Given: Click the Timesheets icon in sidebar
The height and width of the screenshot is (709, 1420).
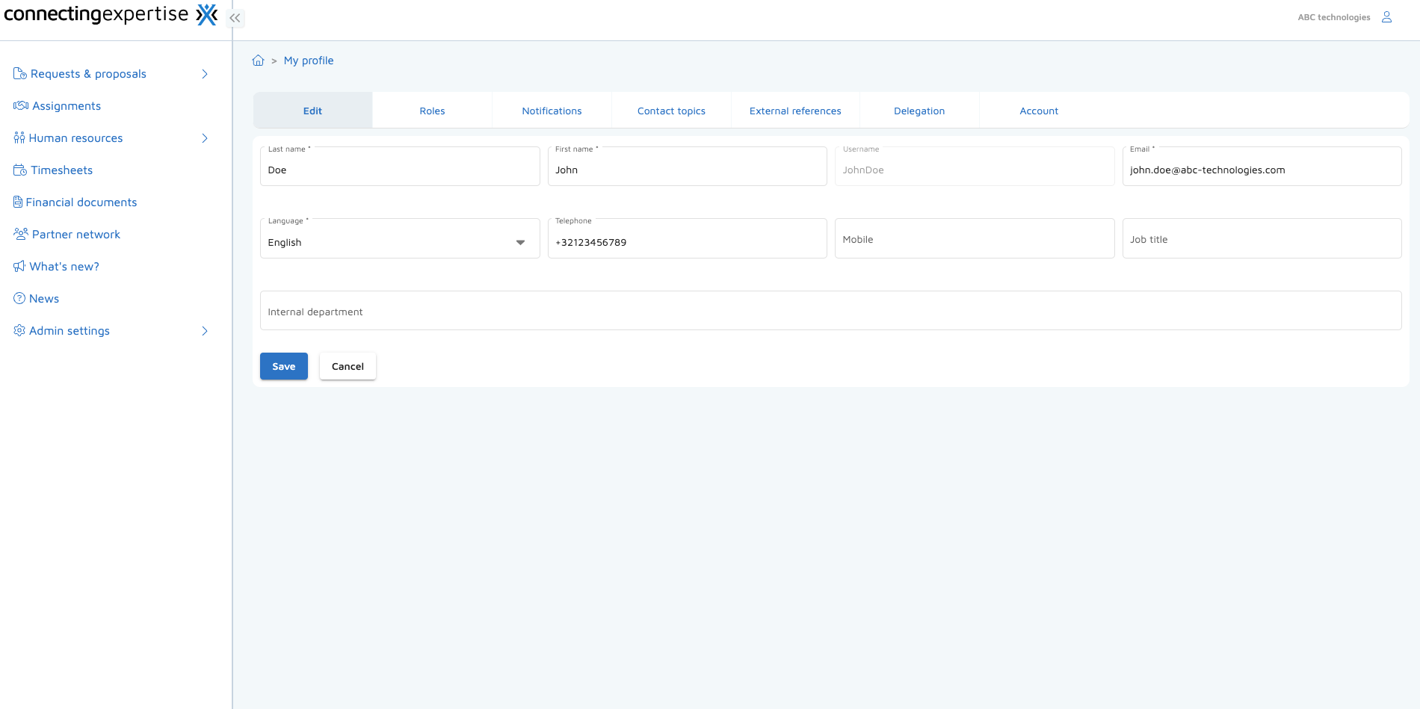Looking at the screenshot, I should click(20, 170).
